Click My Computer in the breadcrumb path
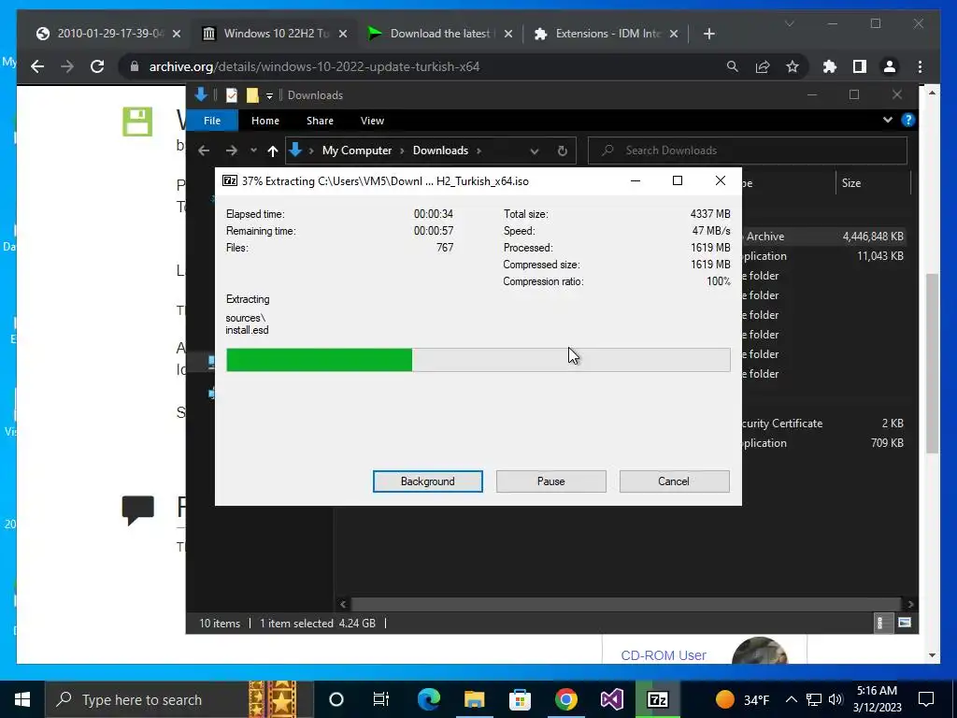This screenshot has height=718, width=957. tap(356, 151)
